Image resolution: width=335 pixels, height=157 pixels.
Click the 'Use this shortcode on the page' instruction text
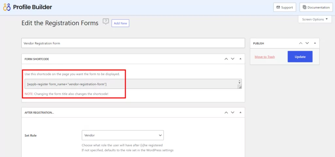tap(72, 74)
